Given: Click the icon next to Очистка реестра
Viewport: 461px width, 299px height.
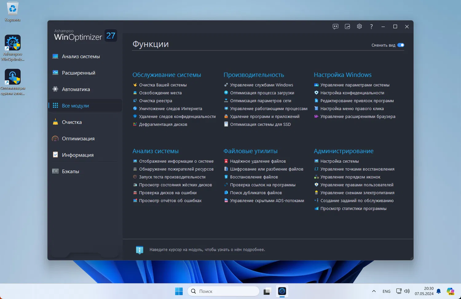Looking at the screenshot, I should pos(135,101).
